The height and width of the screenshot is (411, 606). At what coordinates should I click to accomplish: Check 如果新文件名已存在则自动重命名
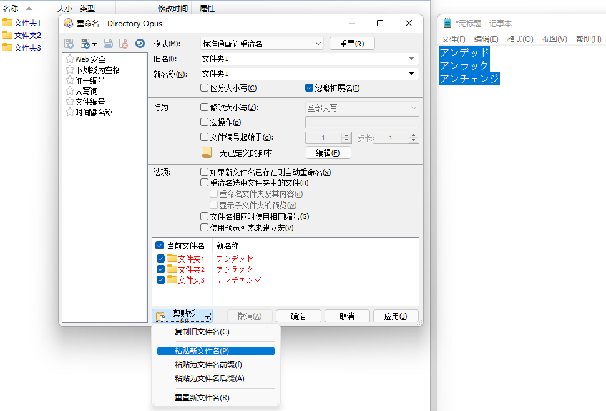tap(205, 172)
